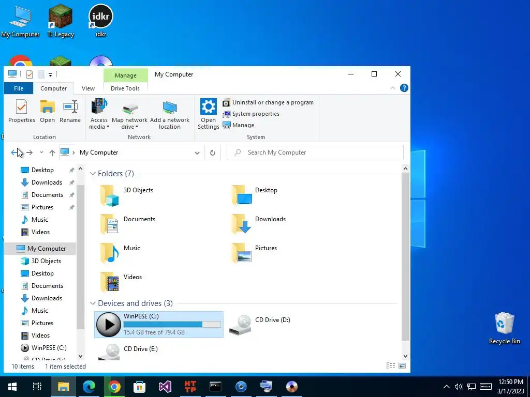Open the File tab

coord(19,88)
